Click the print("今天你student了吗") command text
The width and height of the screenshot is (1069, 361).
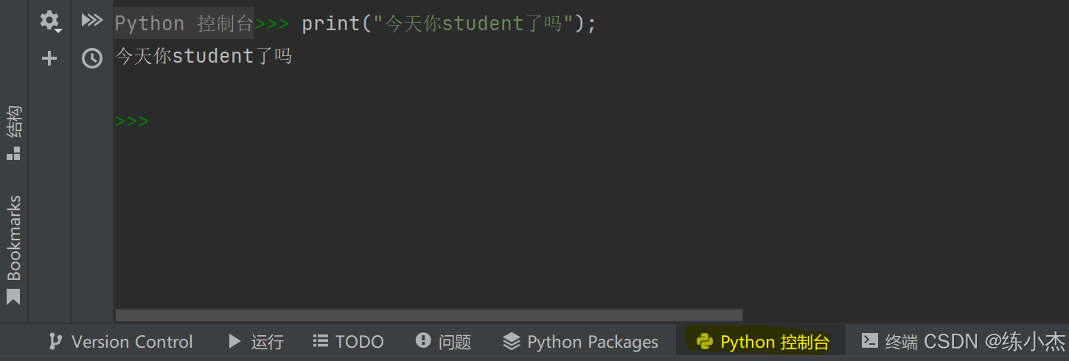(x=448, y=24)
